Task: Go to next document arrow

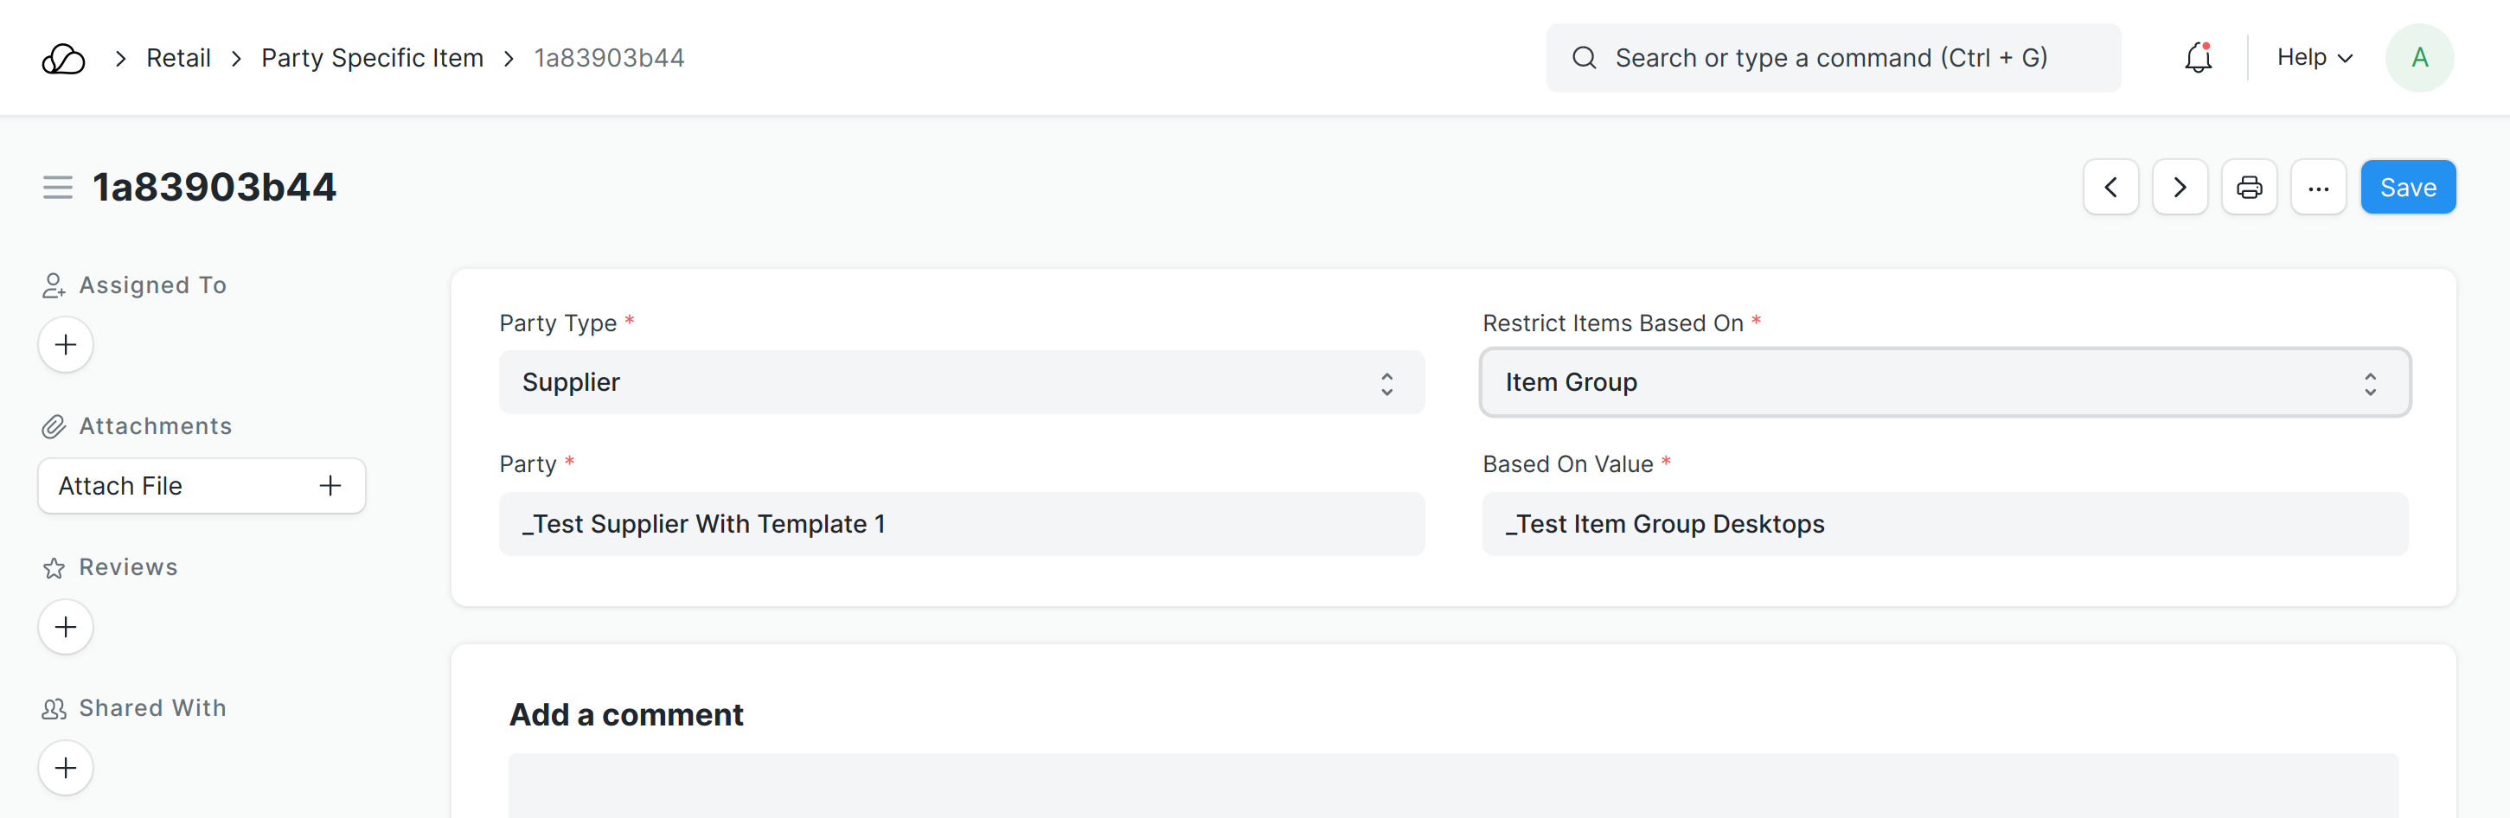Action: point(2180,187)
